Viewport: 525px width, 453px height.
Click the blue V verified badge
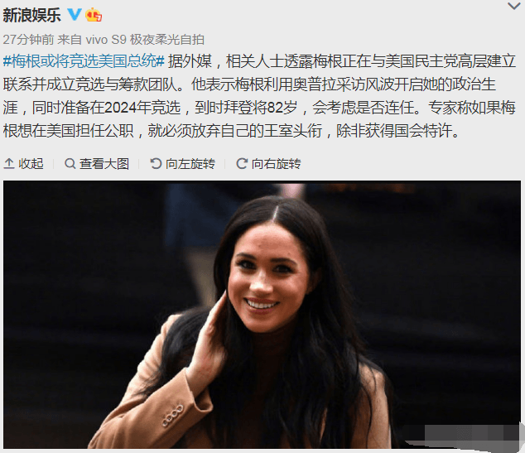(x=75, y=14)
